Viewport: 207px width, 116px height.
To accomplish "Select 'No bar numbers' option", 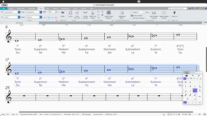I will point(132,18).
